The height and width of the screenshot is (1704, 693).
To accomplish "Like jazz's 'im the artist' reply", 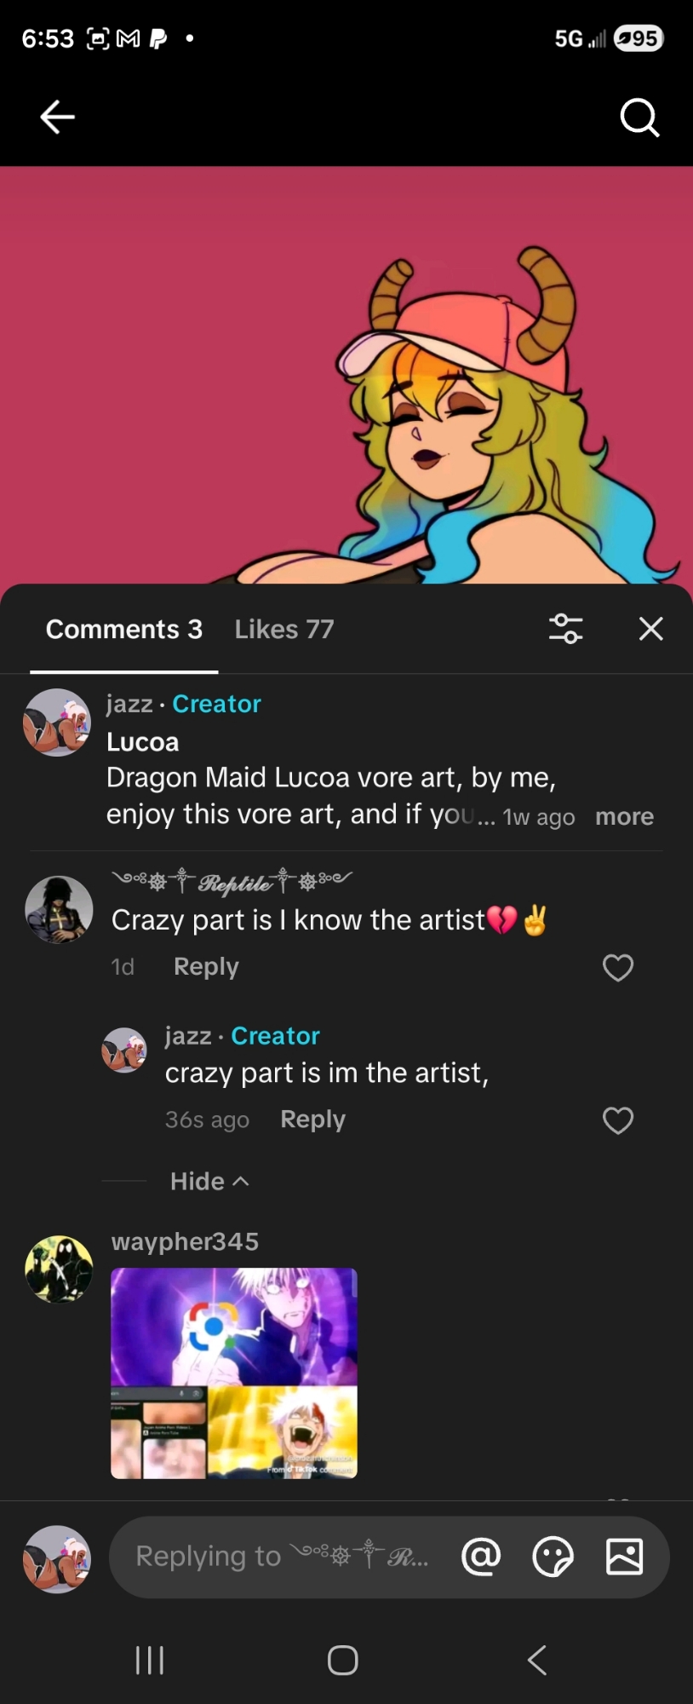I will click(x=618, y=1120).
